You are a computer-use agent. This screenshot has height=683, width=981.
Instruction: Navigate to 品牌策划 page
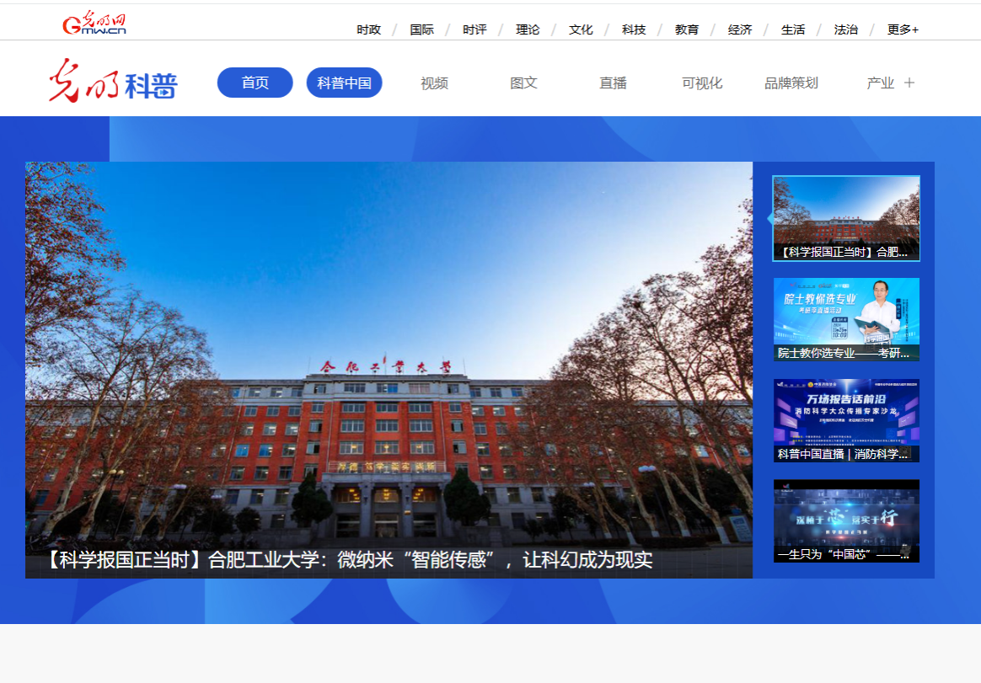coord(791,83)
